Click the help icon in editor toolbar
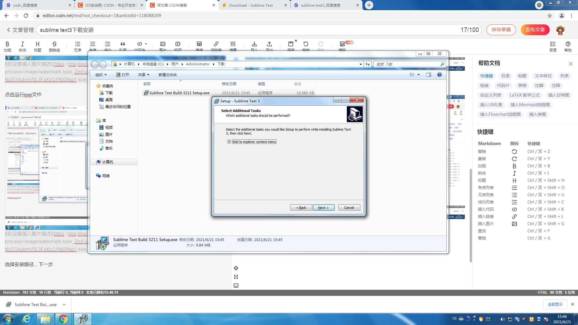Screen dimensions: 578x325 (x=568, y=45)
